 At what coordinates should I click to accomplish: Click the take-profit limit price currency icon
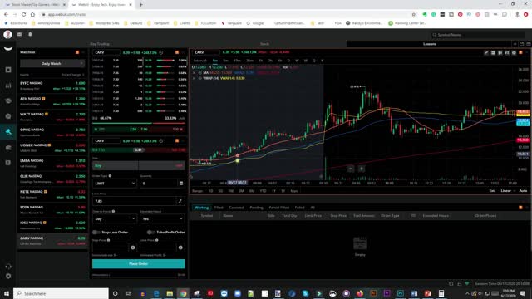[x=180, y=248]
